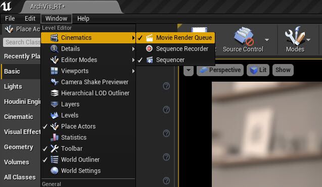322x187 pixels.
Task: Select the Statistics text entry
Action: coord(74,138)
